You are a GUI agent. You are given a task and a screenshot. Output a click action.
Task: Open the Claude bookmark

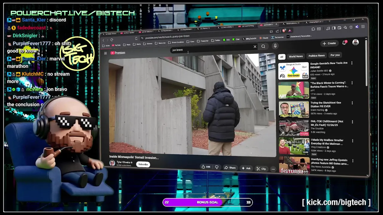tap(264, 38)
